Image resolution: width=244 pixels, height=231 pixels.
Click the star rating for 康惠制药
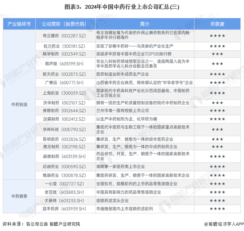pos(218,156)
